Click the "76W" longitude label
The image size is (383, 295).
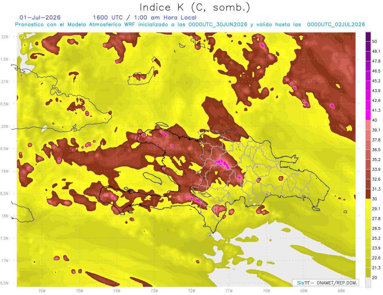click(42, 291)
